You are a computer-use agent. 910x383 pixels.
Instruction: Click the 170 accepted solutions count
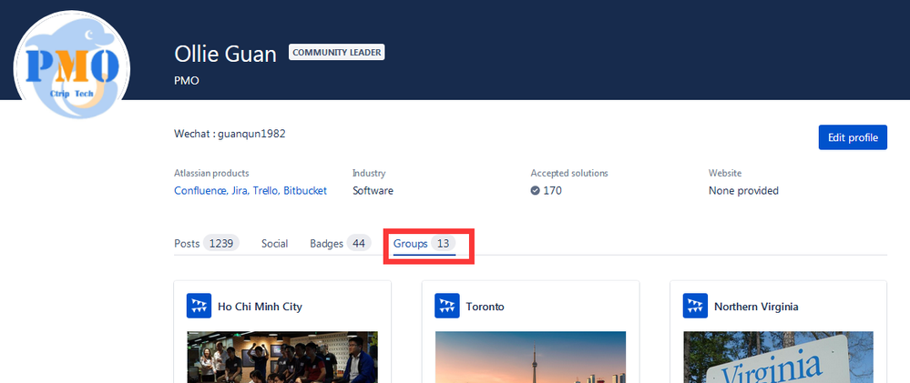point(553,191)
